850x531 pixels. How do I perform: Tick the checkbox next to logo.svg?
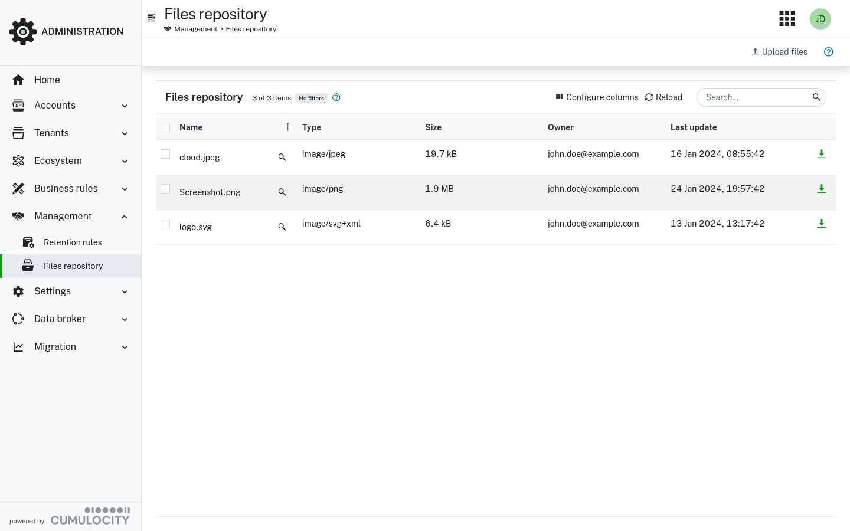pos(165,223)
